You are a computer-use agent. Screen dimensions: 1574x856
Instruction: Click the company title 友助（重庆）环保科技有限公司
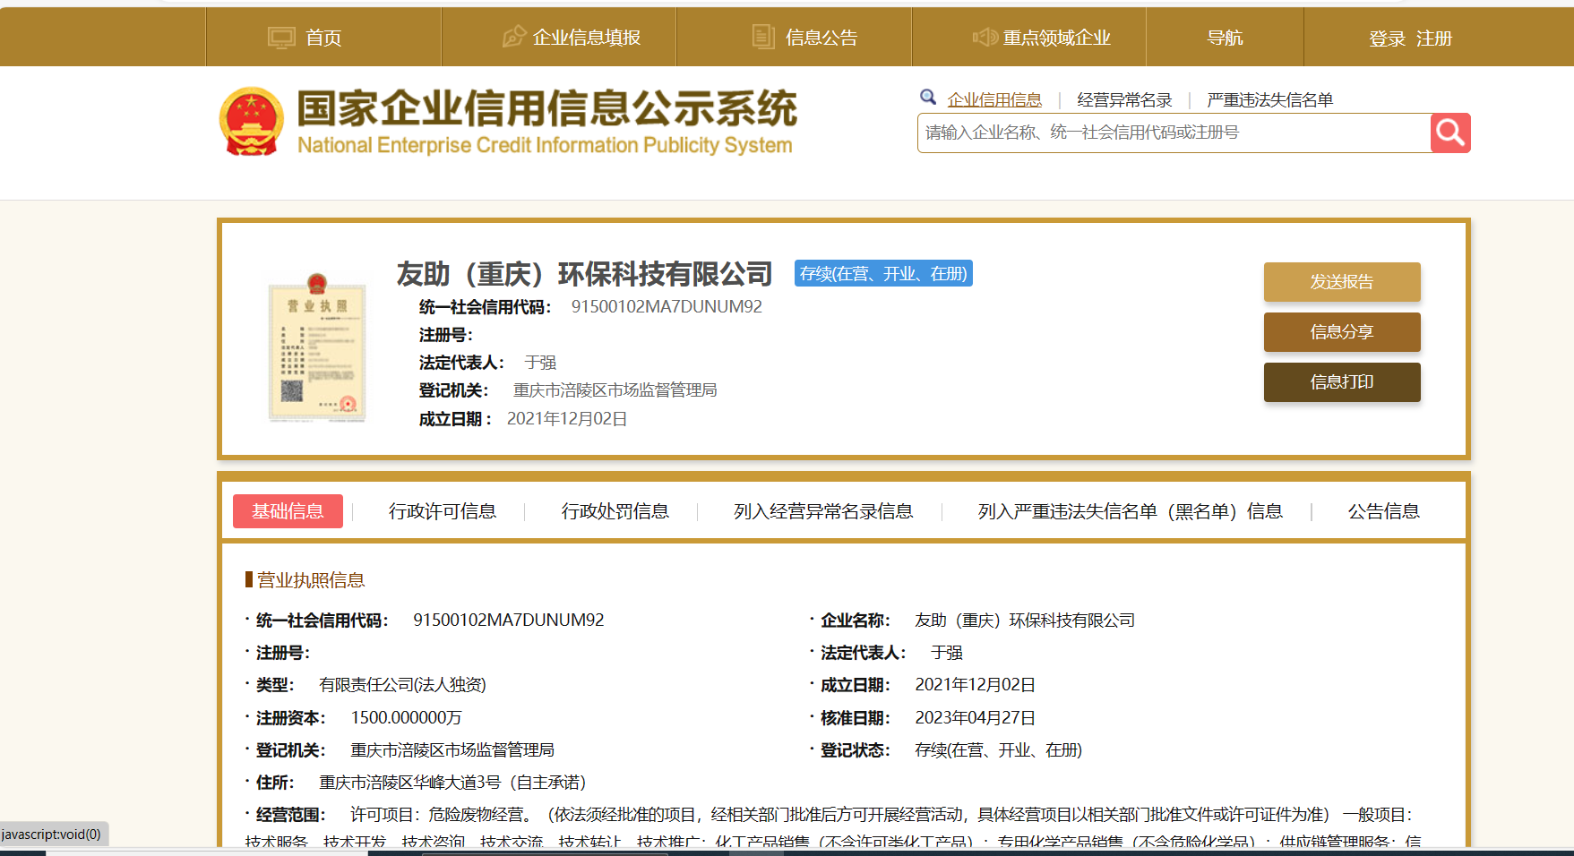(585, 274)
